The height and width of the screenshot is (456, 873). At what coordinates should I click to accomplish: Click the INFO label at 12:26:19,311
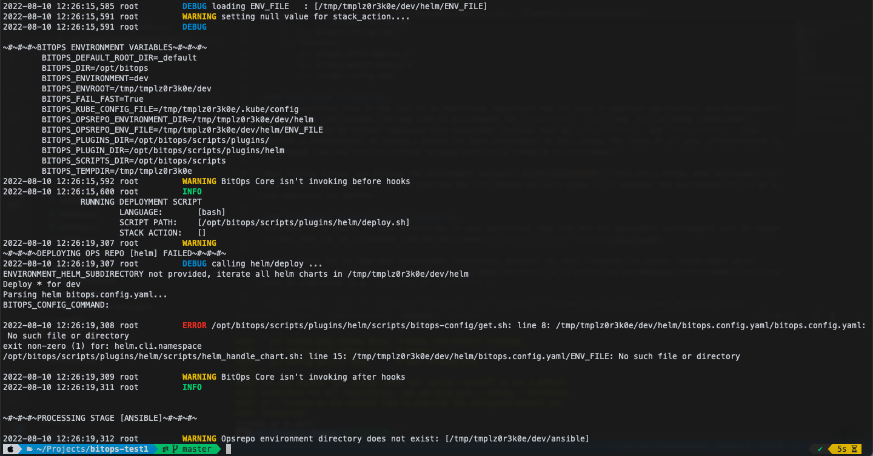(x=192, y=387)
